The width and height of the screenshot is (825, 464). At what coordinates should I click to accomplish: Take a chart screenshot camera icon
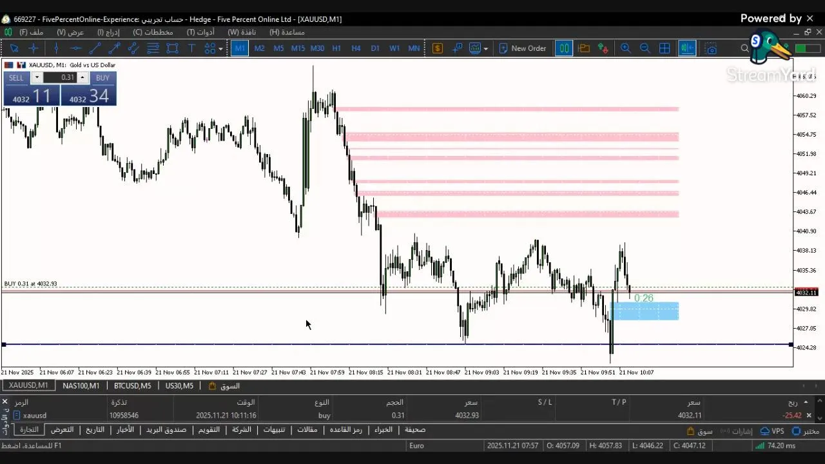click(710, 48)
